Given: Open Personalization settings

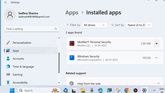Looking at the screenshot, I should [31, 43].
